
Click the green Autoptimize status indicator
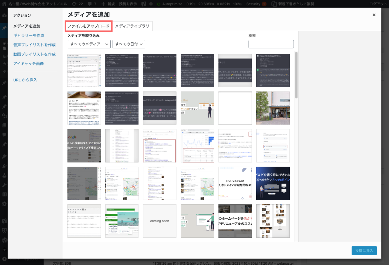(170, 4)
